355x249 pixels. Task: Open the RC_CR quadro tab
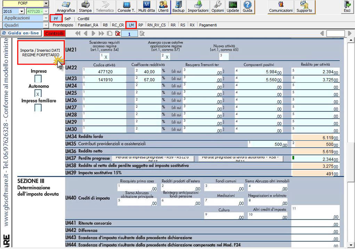click(x=118, y=25)
